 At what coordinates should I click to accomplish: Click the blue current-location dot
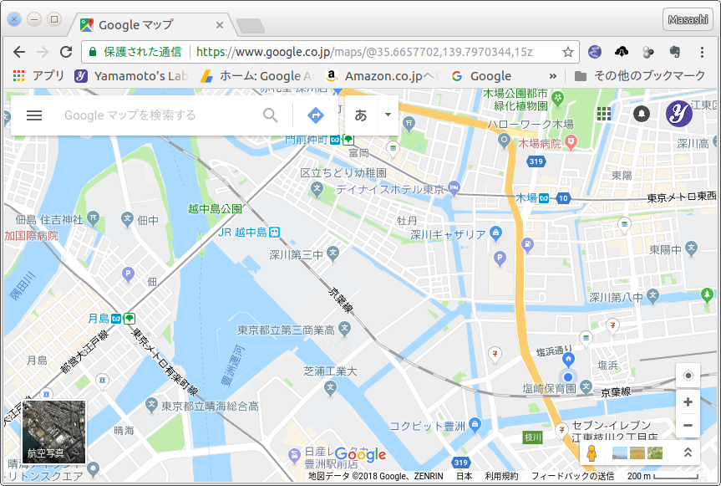568,377
